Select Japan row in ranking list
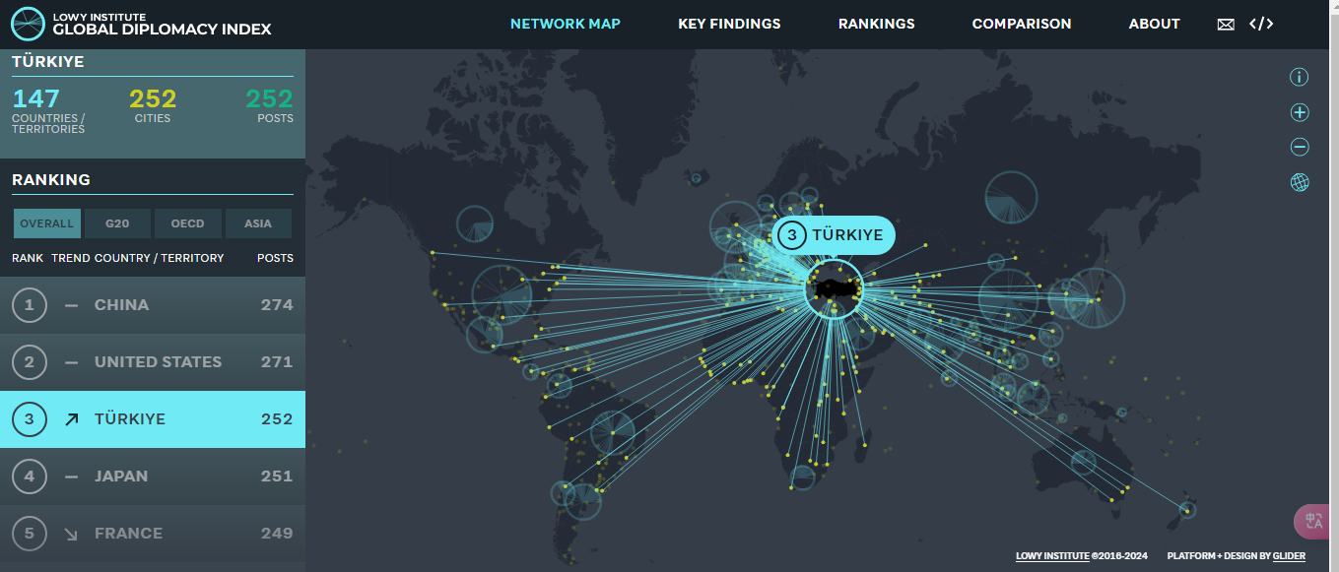 coord(153,477)
